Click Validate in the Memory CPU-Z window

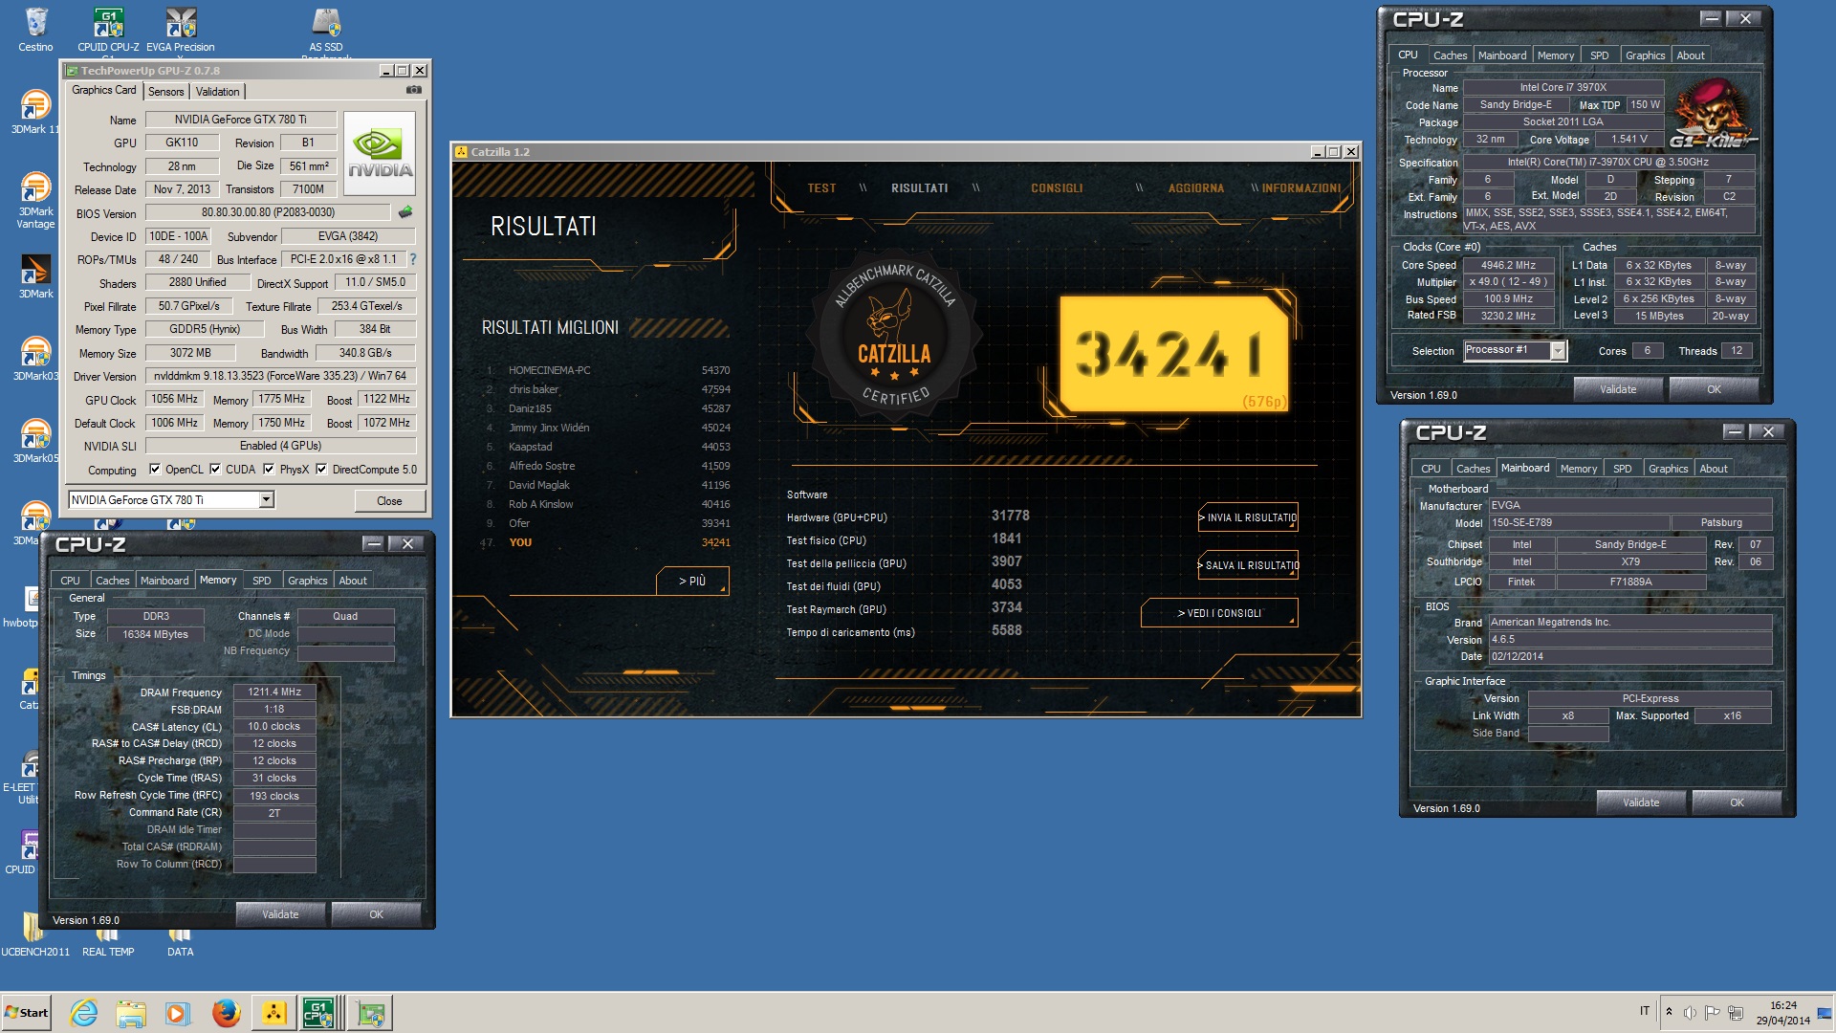tap(280, 914)
